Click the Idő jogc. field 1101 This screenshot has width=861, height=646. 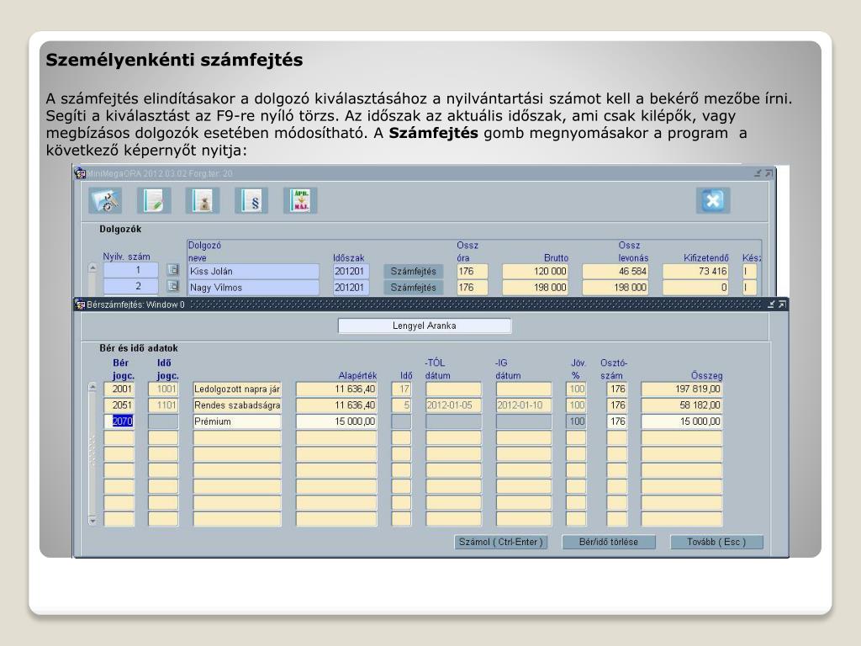click(164, 405)
